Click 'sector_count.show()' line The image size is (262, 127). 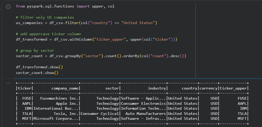click(37, 73)
